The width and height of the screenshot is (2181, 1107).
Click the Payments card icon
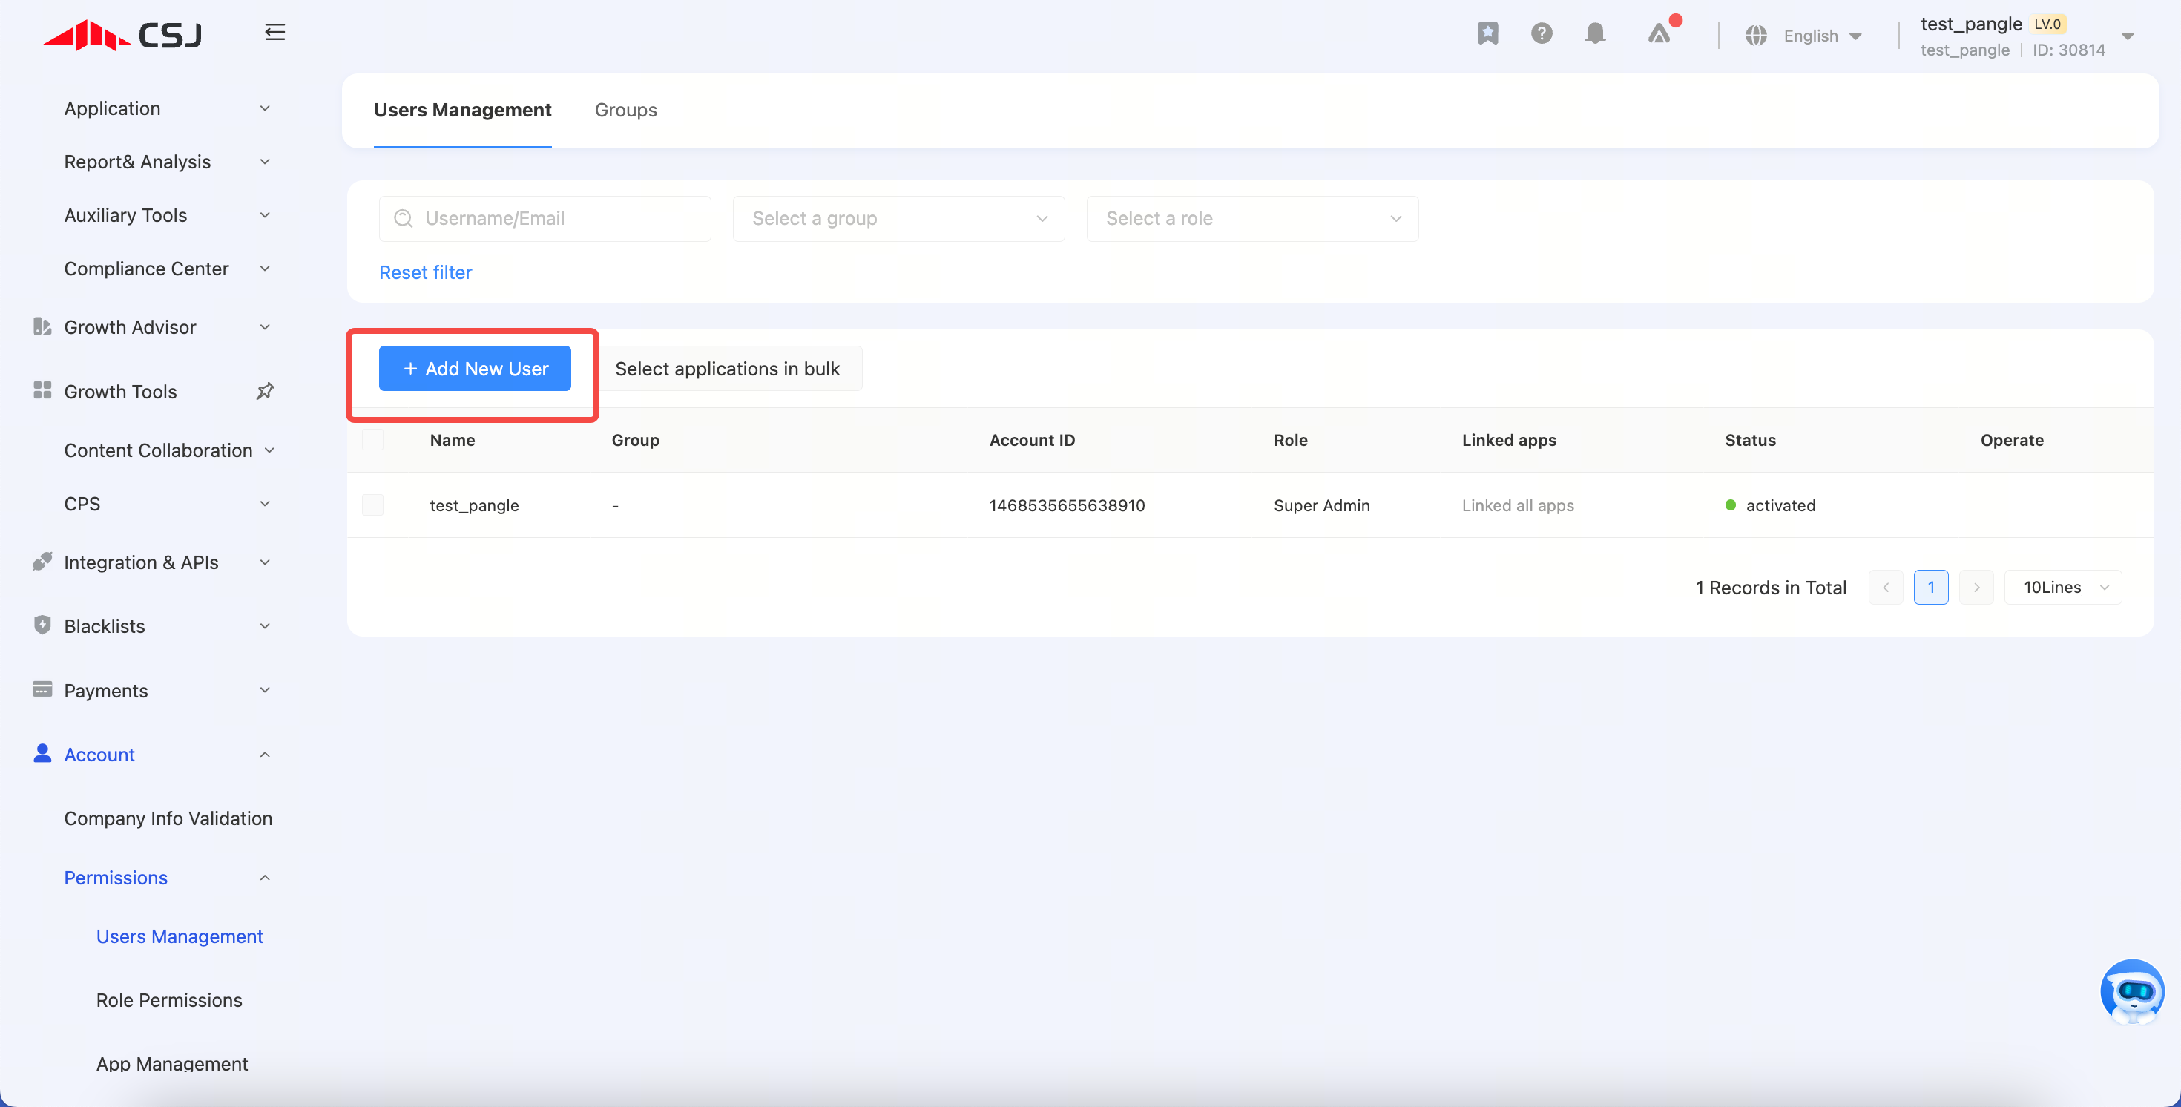point(42,689)
